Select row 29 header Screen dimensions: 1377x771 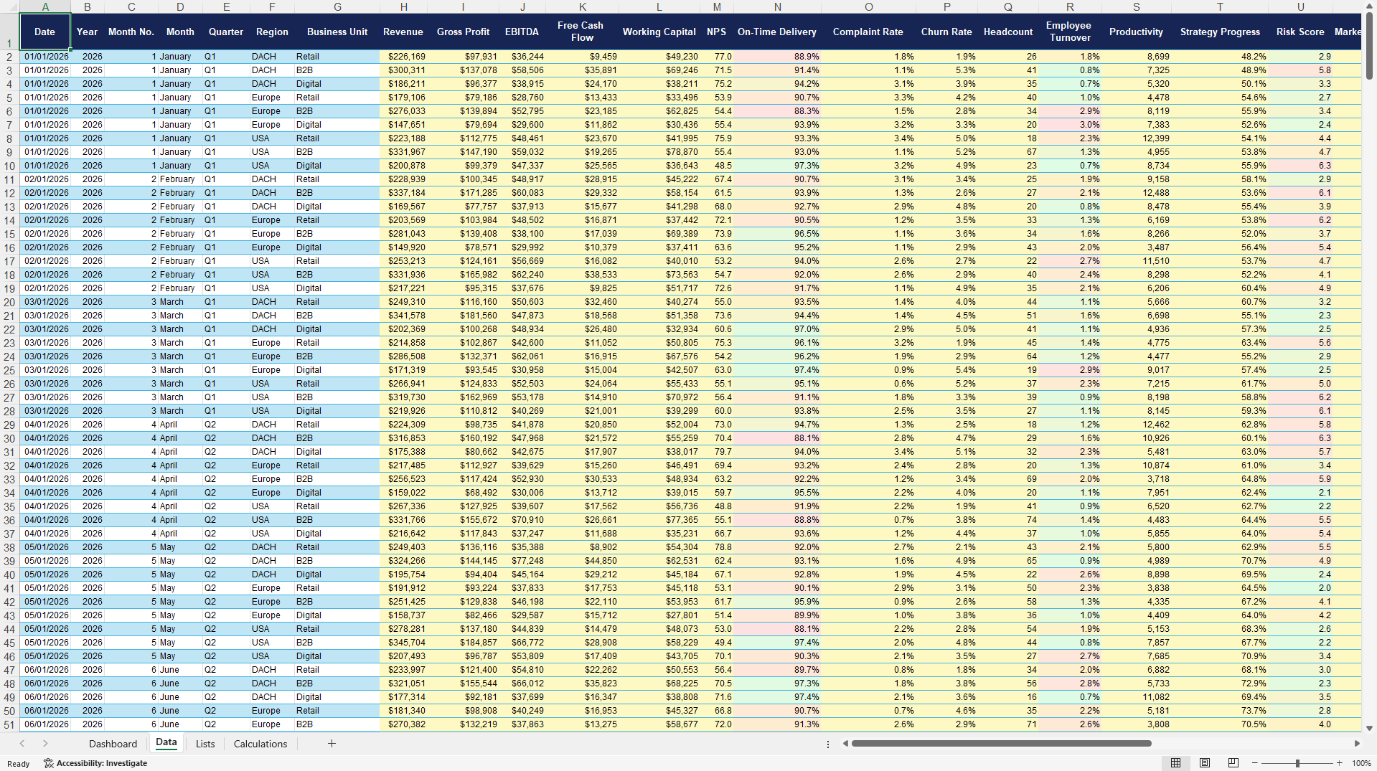pyautogui.click(x=9, y=425)
